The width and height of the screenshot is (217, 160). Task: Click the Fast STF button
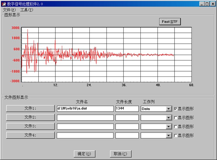(x=170, y=22)
